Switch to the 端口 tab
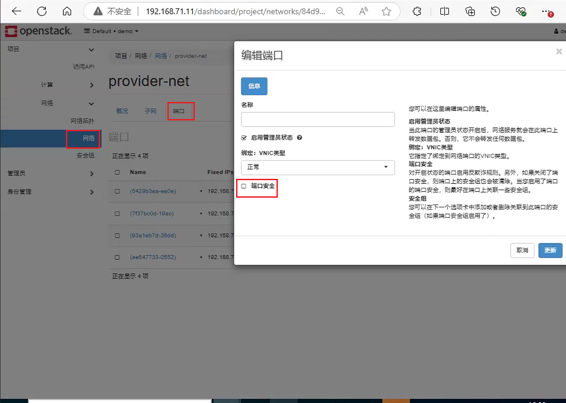This screenshot has width=566, height=403. point(179,111)
